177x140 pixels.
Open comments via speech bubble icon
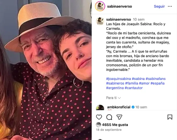click(109, 117)
